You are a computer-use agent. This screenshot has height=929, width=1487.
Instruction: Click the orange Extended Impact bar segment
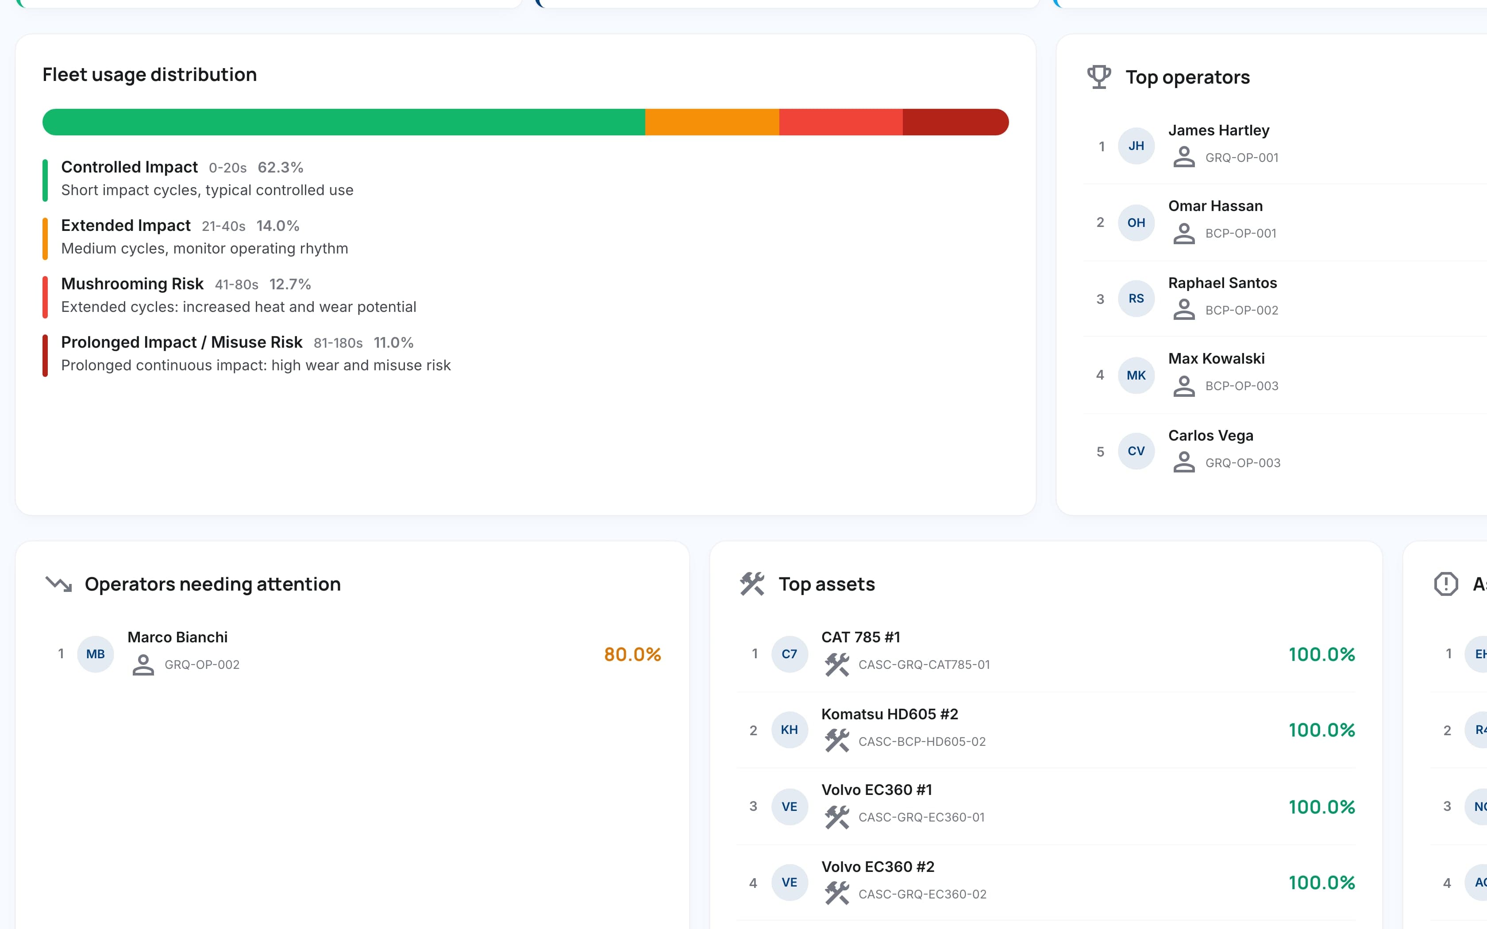[712, 122]
